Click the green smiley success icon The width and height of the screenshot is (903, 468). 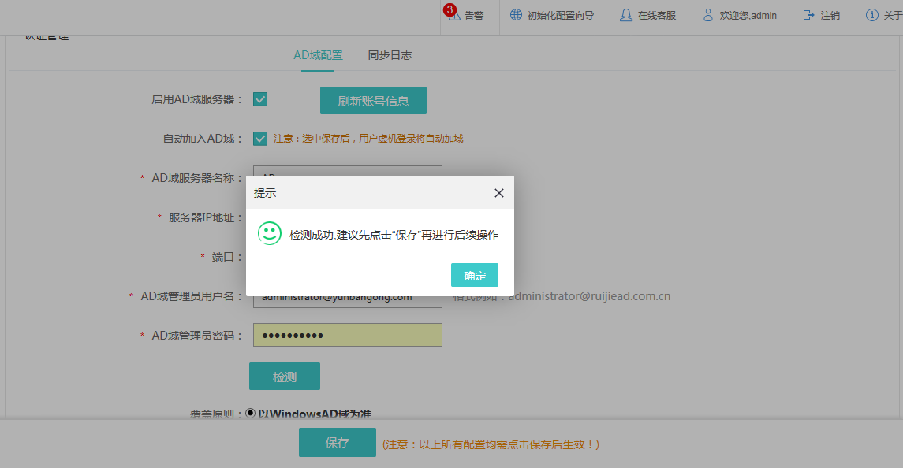tap(270, 233)
